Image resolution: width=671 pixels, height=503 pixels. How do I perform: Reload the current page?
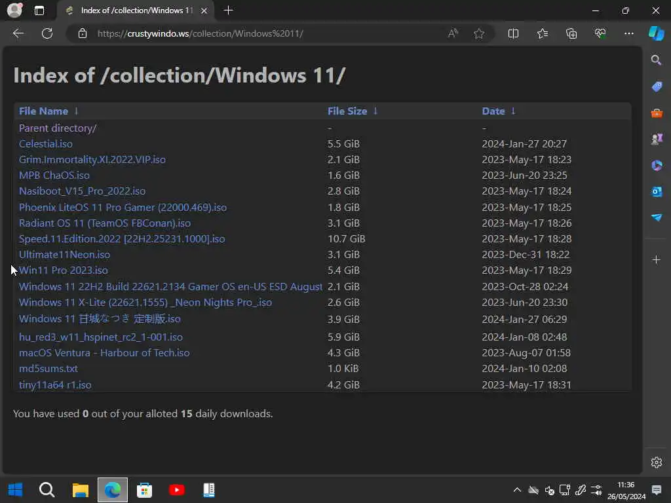(47, 33)
